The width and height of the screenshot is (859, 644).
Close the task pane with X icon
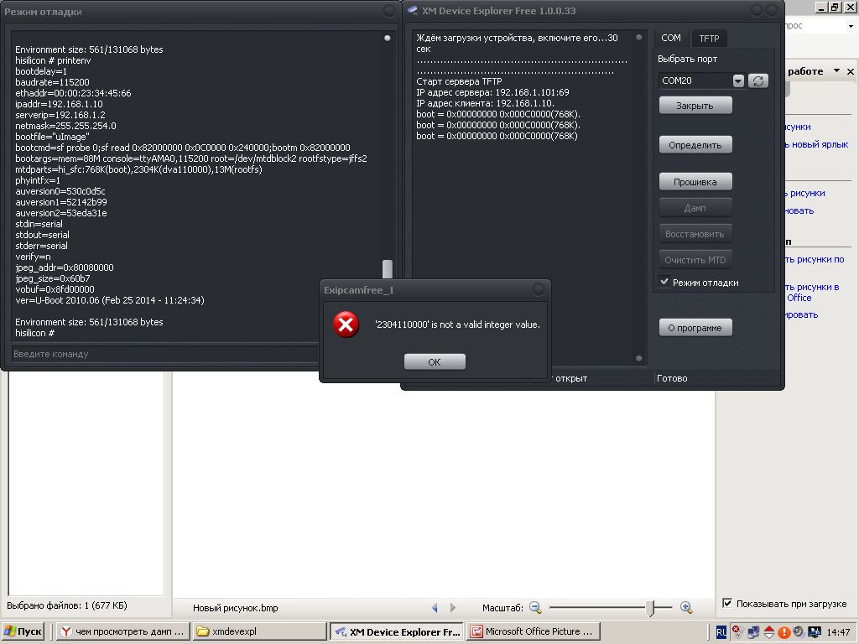850,71
